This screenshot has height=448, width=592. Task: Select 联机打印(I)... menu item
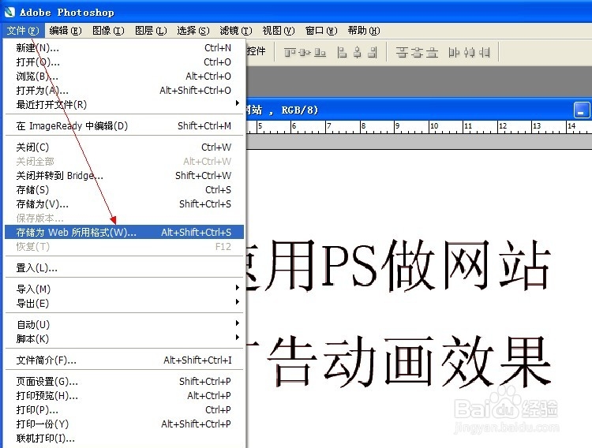[x=124, y=439]
